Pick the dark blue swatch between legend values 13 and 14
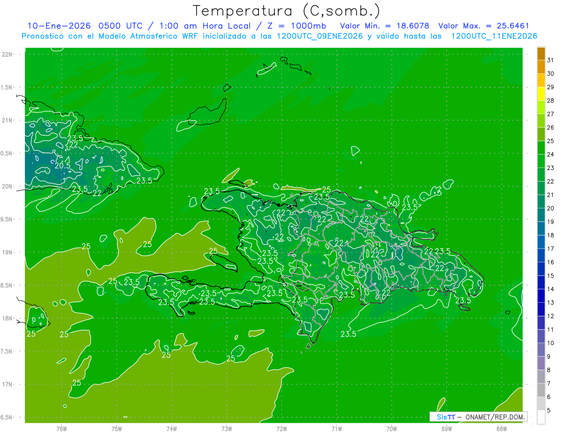Viewport: 563px width, 435px height. coord(541,296)
